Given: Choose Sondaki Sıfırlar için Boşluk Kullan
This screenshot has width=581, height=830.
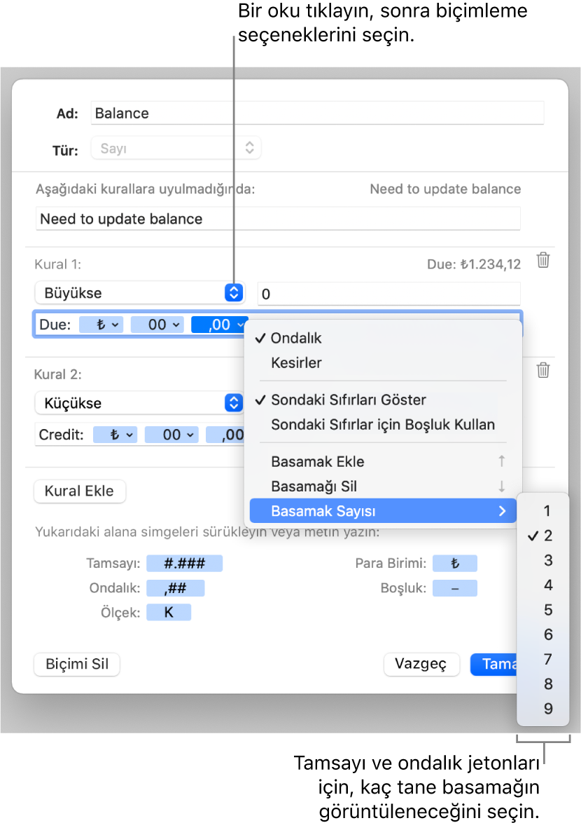Looking at the screenshot, I should (383, 425).
